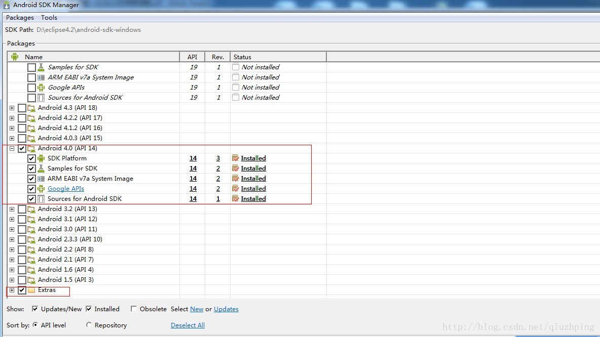This screenshot has width=600, height=337.
Task: Select the API level sort radio button
Action: coord(35,325)
